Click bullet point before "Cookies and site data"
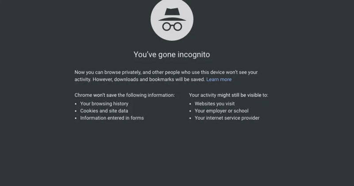The image size is (354, 186). tap(76, 111)
